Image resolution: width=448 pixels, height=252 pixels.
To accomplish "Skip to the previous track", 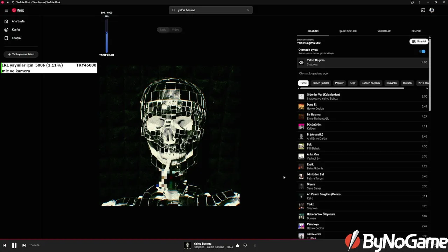I will click(5, 245).
